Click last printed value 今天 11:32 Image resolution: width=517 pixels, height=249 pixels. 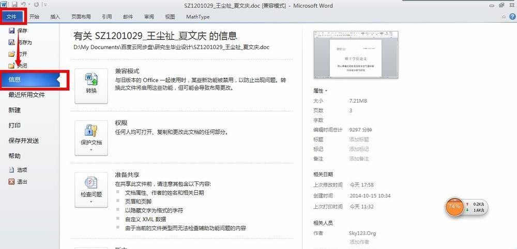pyautogui.click(x=361, y=207)
